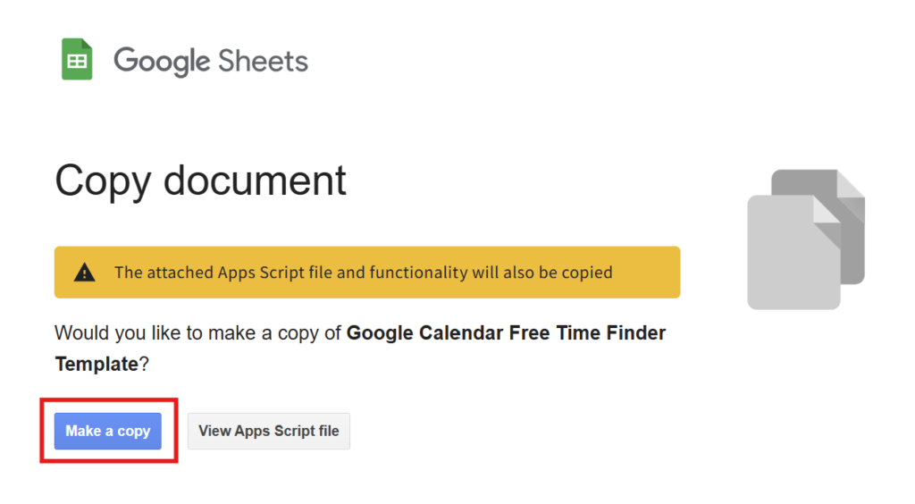This screenshot has width=915, height=504.
Task: Click the Apps Script warning message text
Action: click(x=363, y=273)
